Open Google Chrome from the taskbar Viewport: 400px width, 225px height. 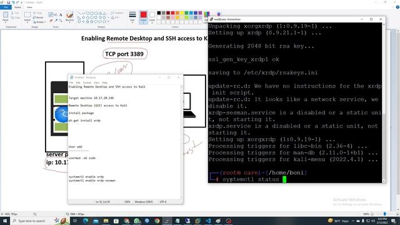click(x=157, y=221)
